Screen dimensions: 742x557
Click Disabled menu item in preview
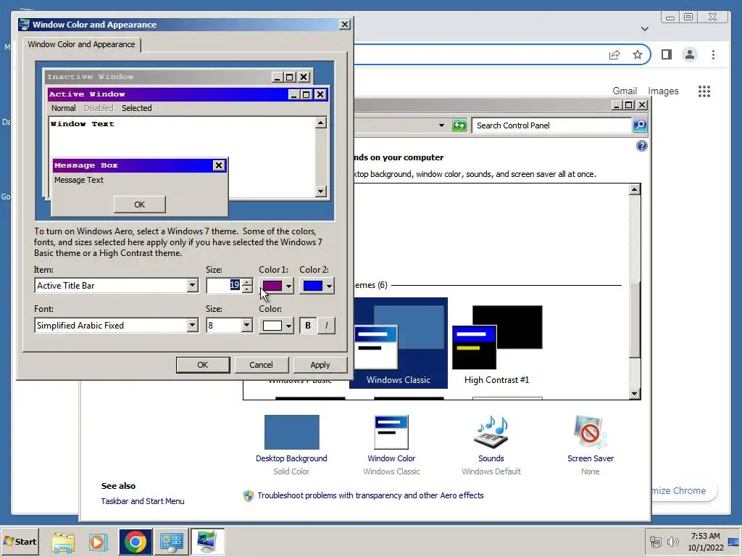click(99, 108)
